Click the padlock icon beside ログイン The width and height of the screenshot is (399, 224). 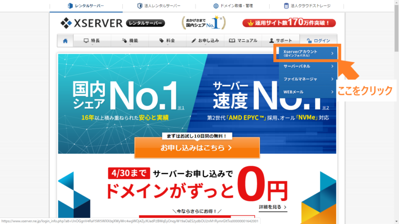point(309,41)
